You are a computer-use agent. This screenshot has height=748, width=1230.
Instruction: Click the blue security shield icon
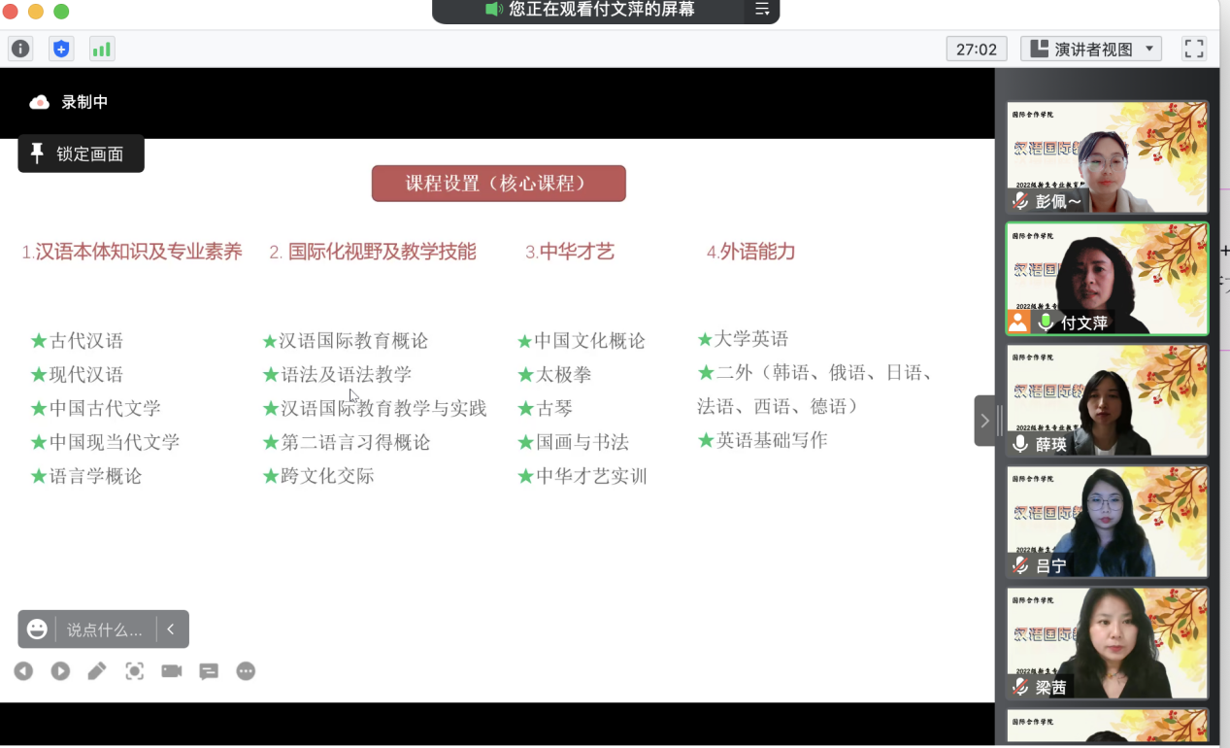(61, 49)
